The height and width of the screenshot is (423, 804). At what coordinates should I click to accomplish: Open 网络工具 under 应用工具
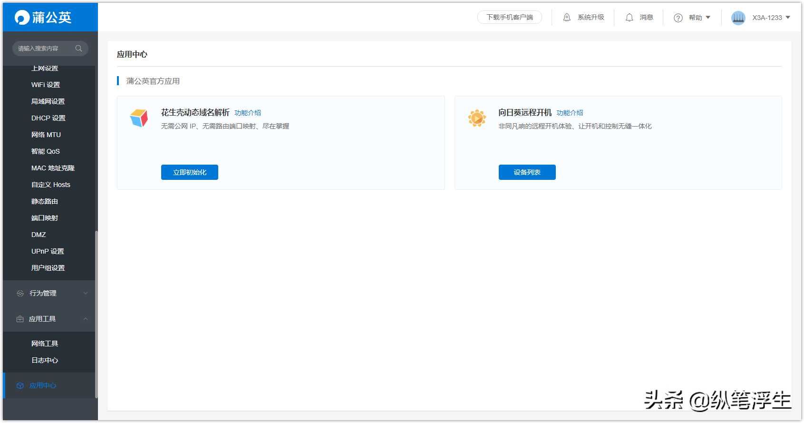(45, 344)
